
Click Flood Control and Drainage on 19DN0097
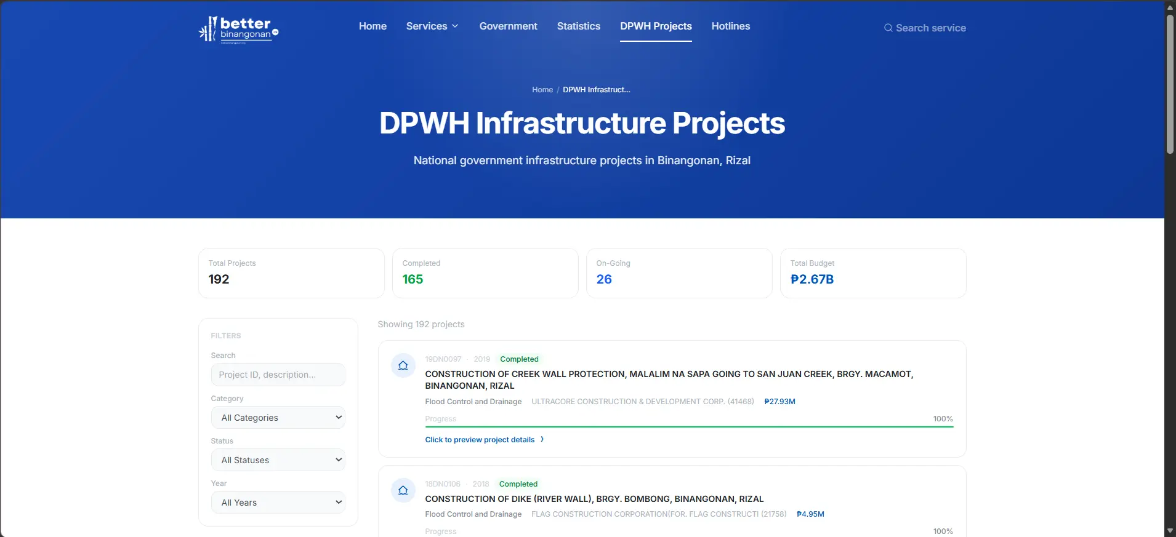(x=473, y=402)
